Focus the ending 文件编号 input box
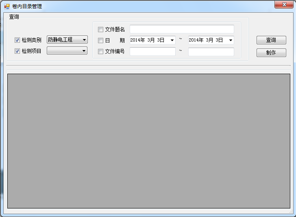 click(x=211, y=52)
